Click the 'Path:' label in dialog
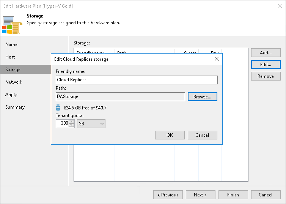 point(61,88)
